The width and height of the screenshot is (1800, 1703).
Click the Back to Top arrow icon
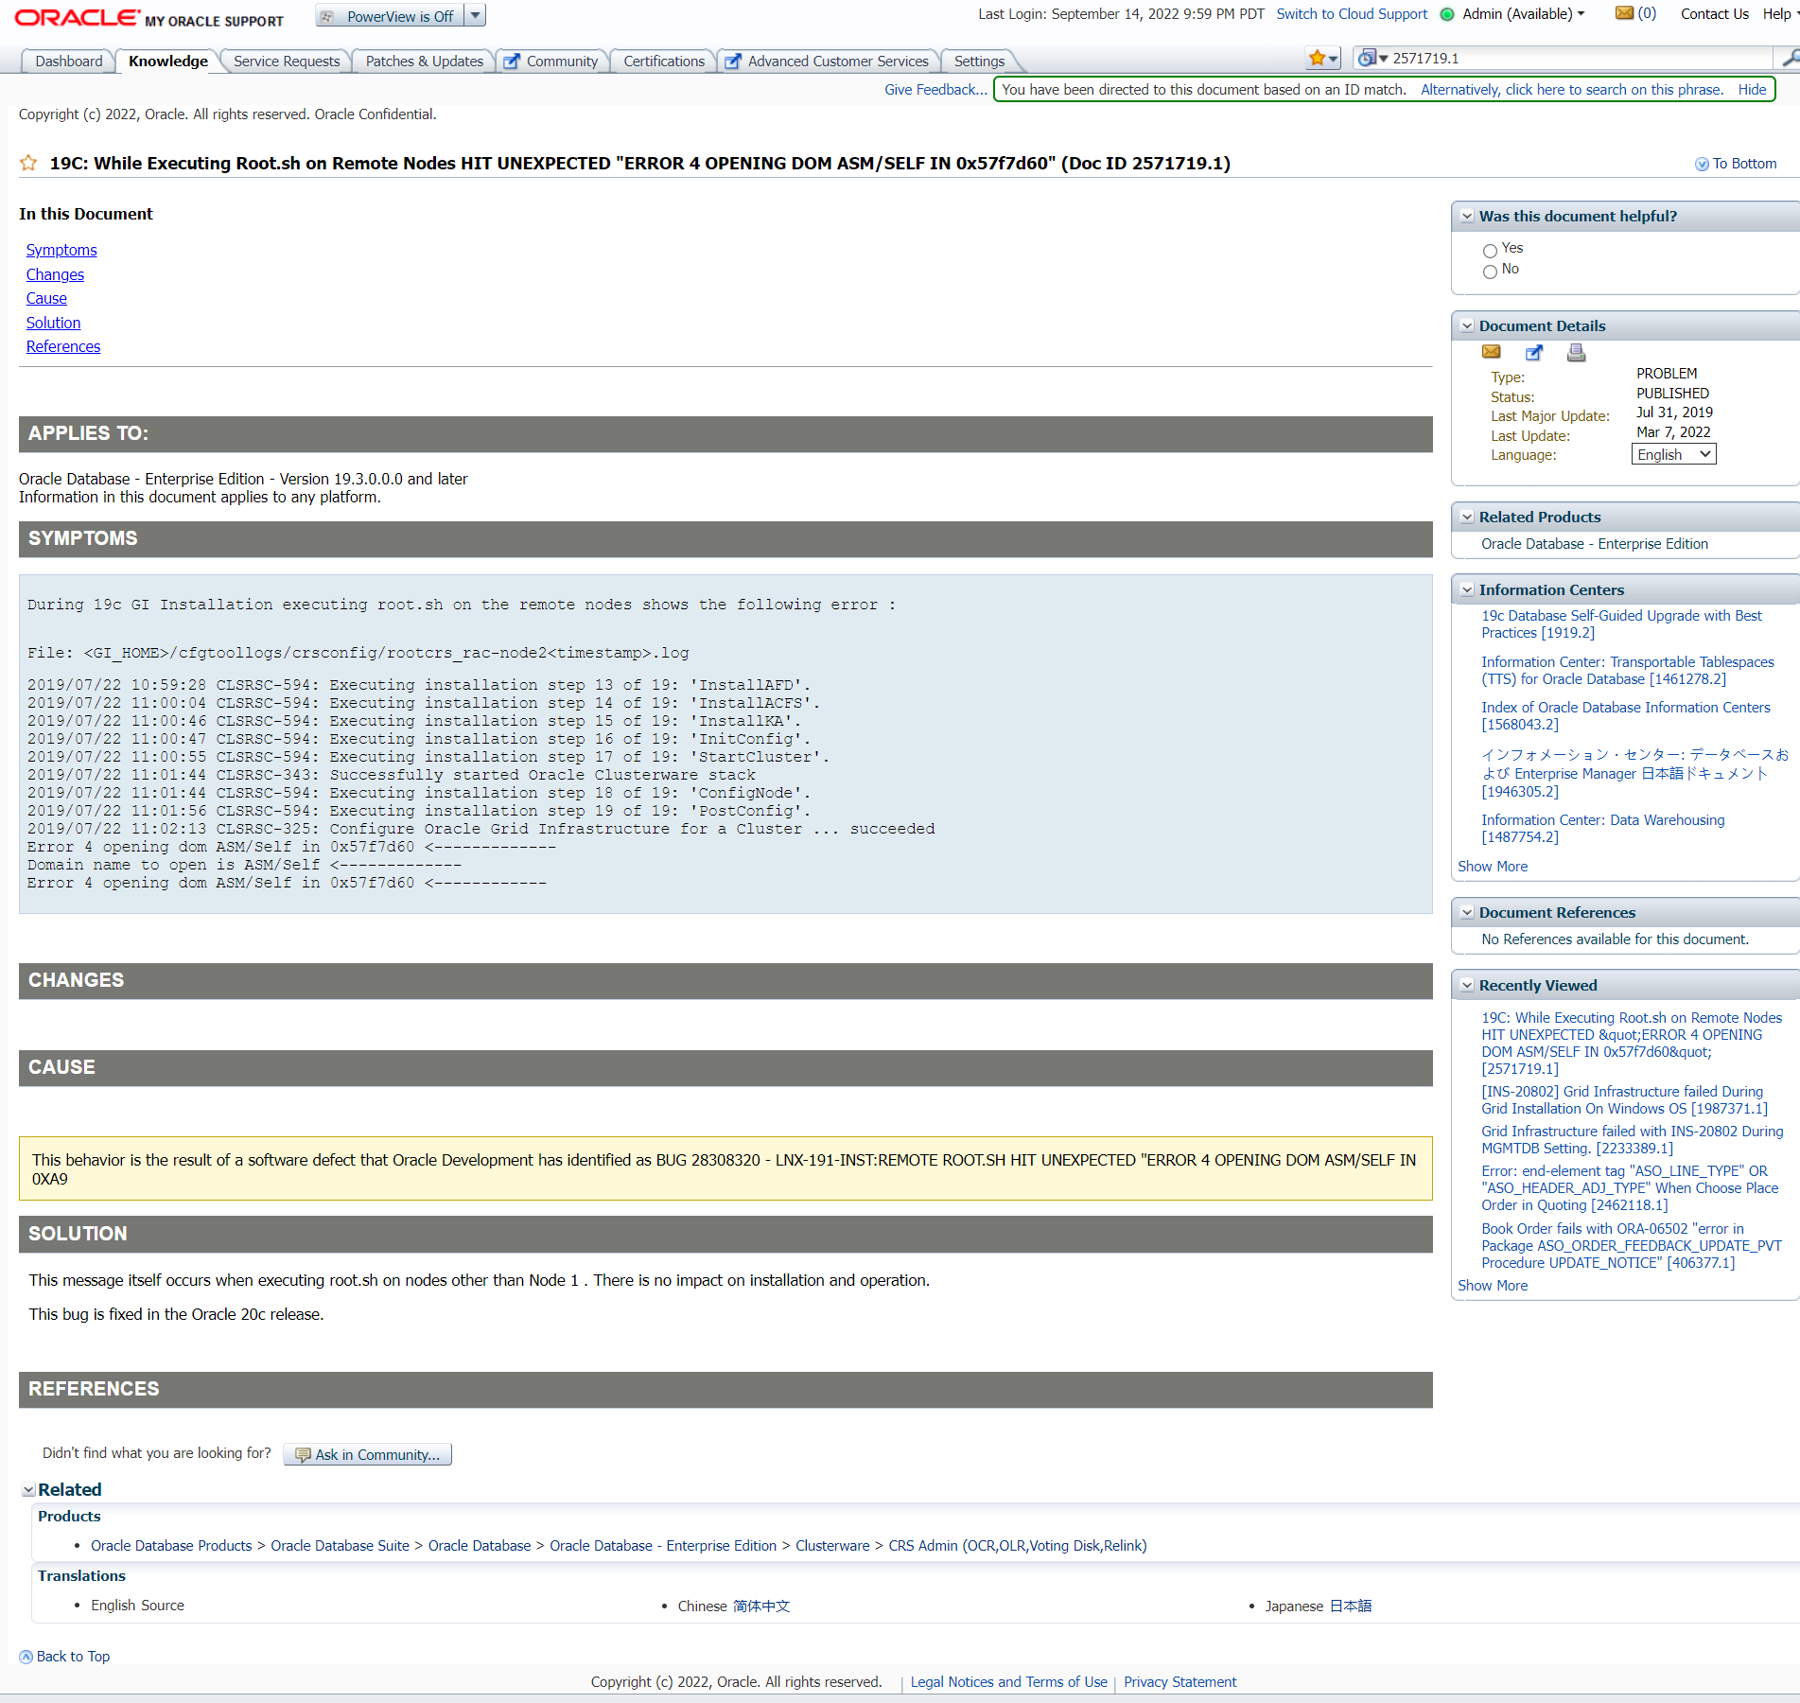coord(26,1657)
